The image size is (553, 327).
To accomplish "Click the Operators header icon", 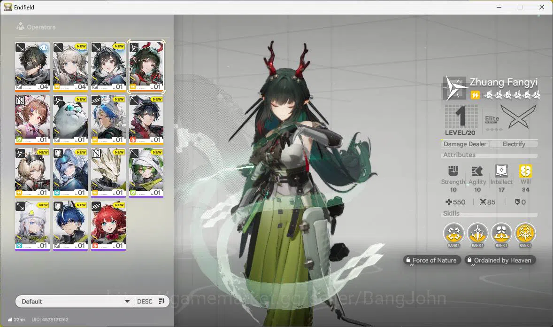I will coord(21,26).
